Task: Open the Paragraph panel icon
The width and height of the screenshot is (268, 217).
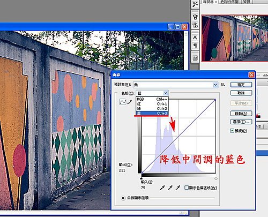Action: click(195, 46)
